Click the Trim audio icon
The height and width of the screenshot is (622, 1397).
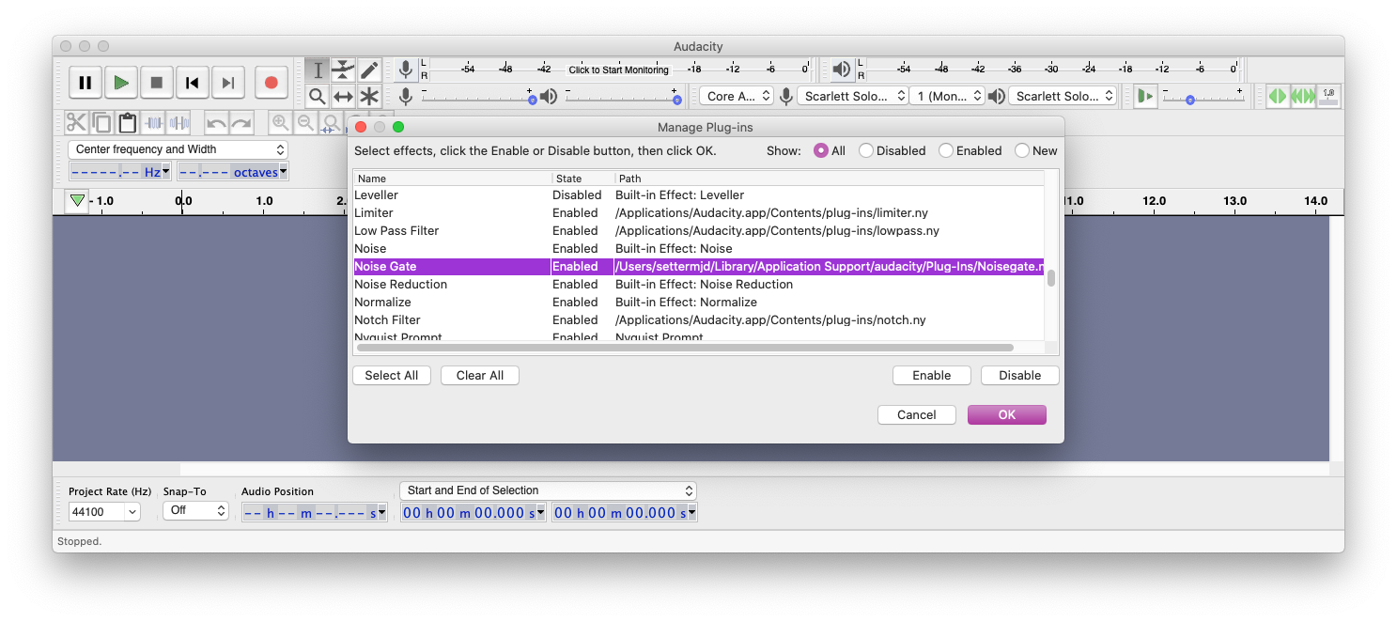(x=153, y=122)
